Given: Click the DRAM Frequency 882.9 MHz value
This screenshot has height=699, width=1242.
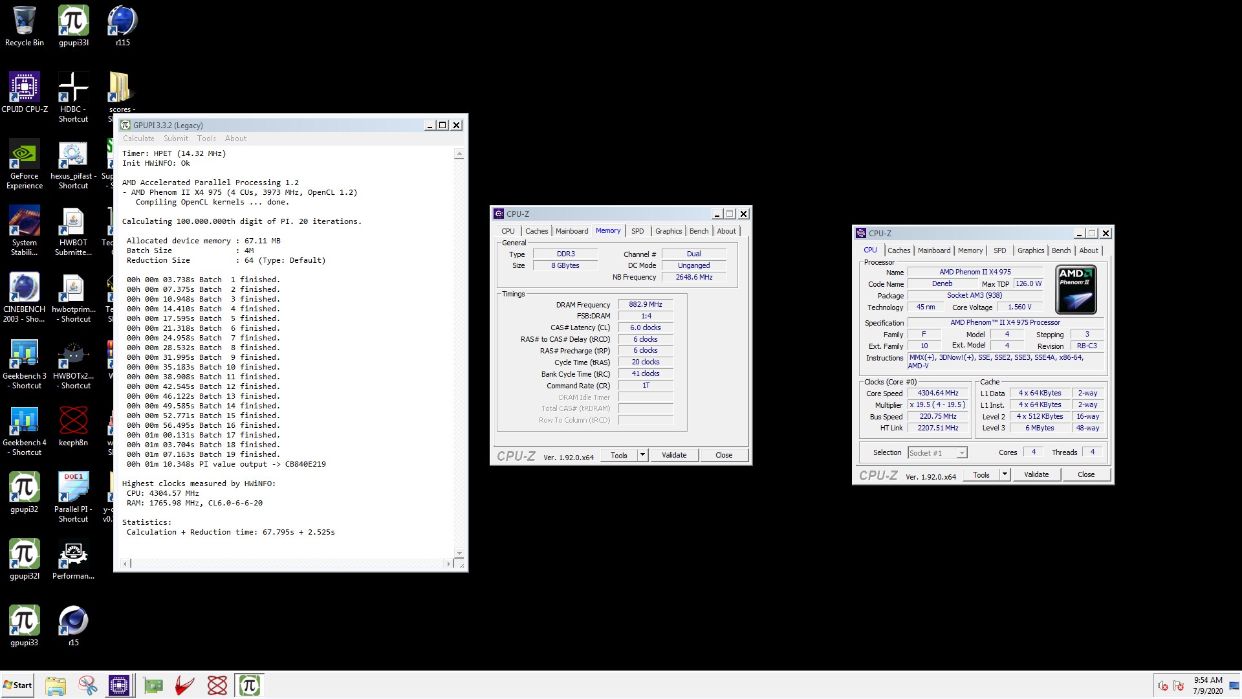Looking at the screenshot, I should point(646,304).
